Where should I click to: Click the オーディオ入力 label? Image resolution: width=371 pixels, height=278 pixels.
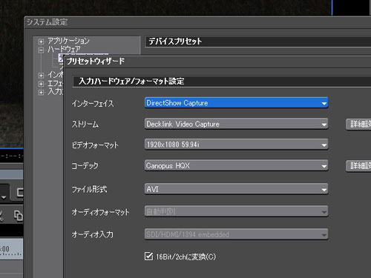93,234
